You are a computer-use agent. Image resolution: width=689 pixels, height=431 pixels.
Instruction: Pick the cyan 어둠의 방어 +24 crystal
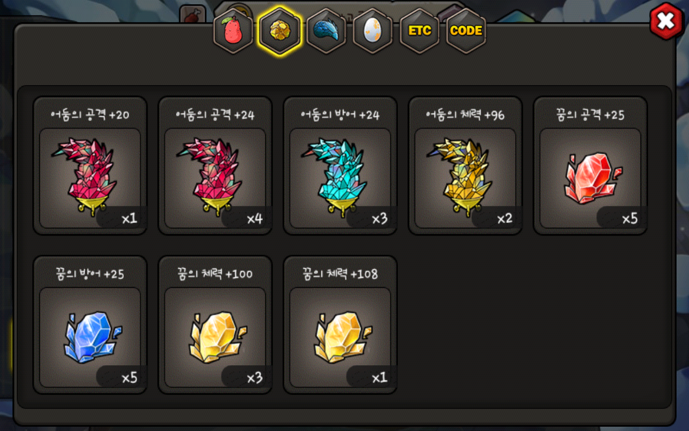[x=340, y=166]
